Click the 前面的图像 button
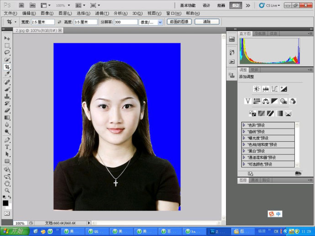Viewport: 315px width, 236px height. coord(179,22)
